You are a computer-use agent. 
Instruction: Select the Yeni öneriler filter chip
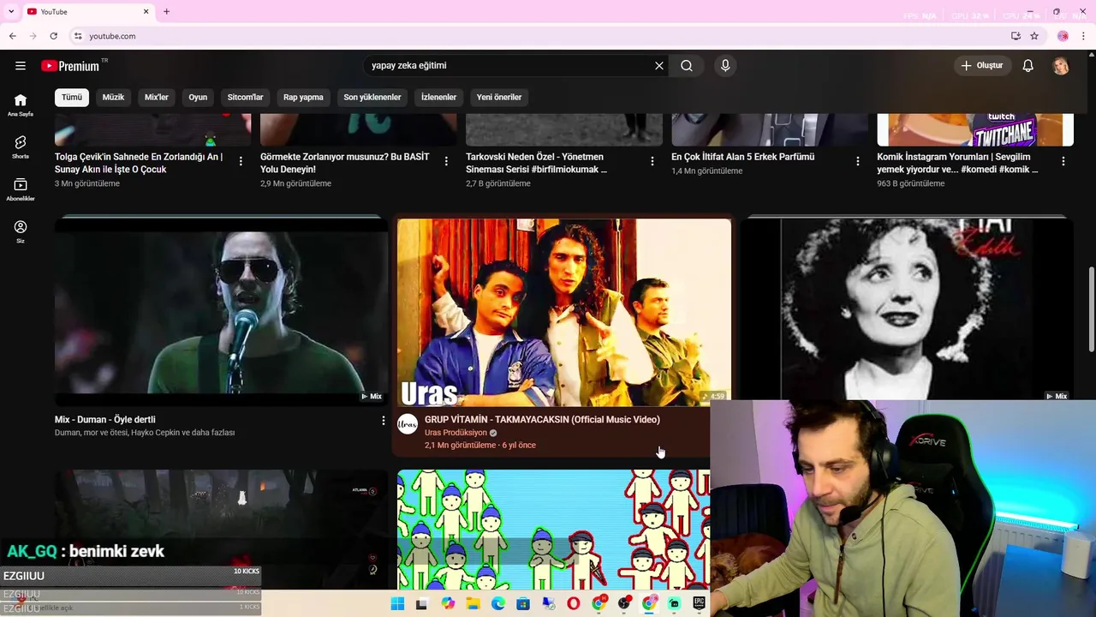click(499, 97)
